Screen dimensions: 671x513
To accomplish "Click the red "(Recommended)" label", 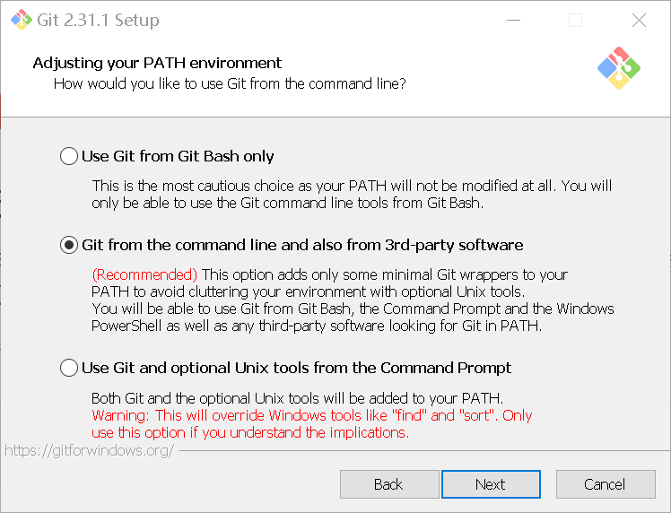I will (x=144, y=274).
